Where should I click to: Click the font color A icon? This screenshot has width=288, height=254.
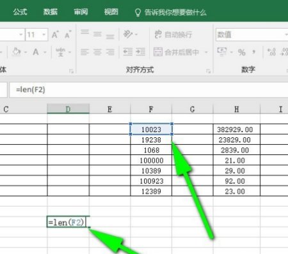point(36,52)
